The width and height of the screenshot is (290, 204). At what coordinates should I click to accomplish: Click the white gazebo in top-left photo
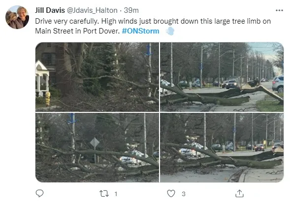pyautogui.click(x=42, y=78)
